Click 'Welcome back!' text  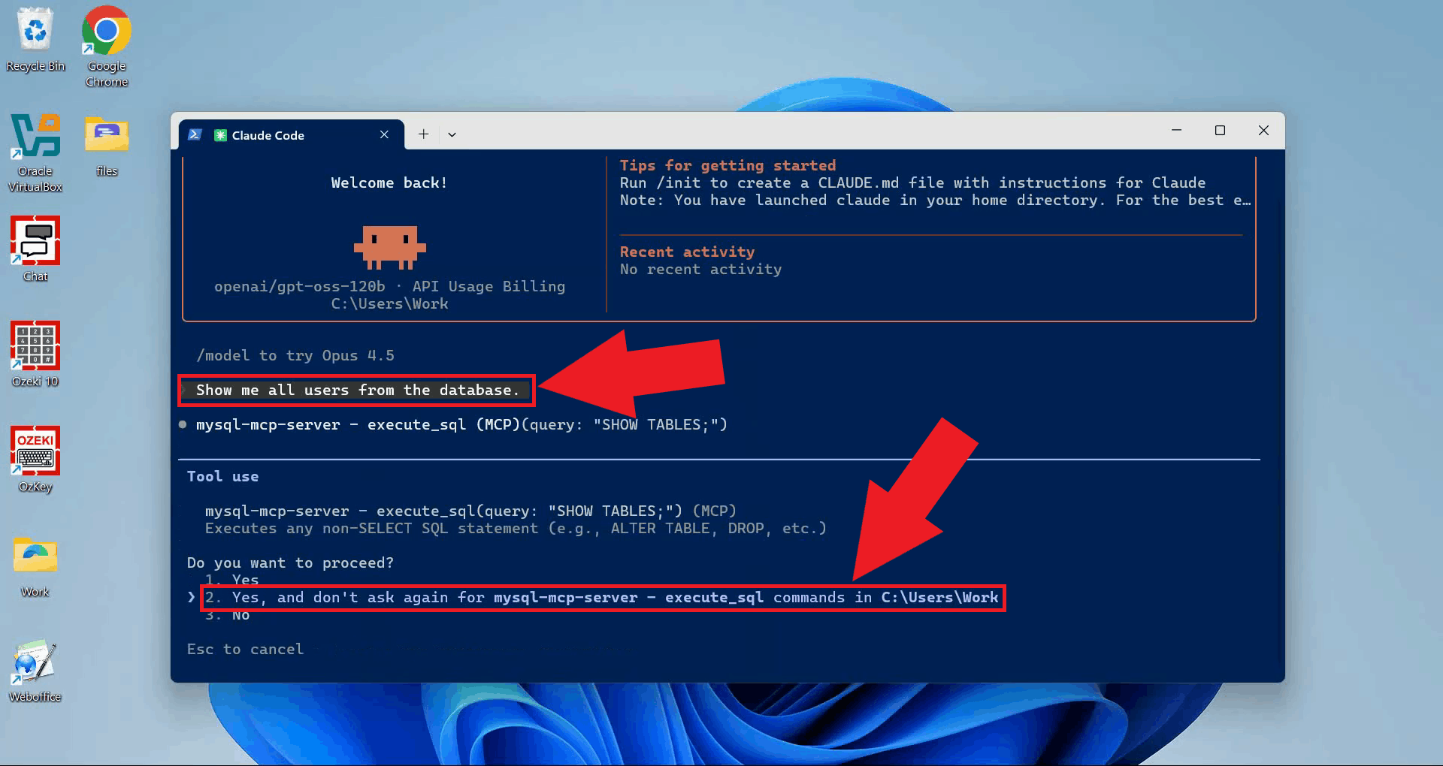(389, 182)
